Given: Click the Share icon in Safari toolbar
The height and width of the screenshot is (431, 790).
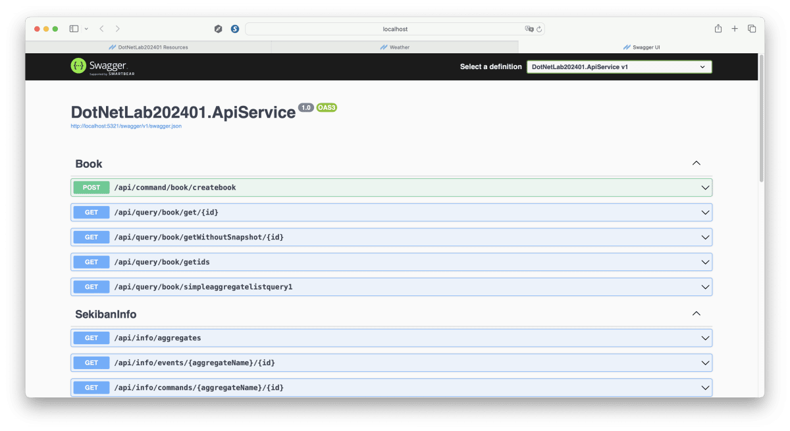Looking at the screenshot, I should (x=718, y=29).
